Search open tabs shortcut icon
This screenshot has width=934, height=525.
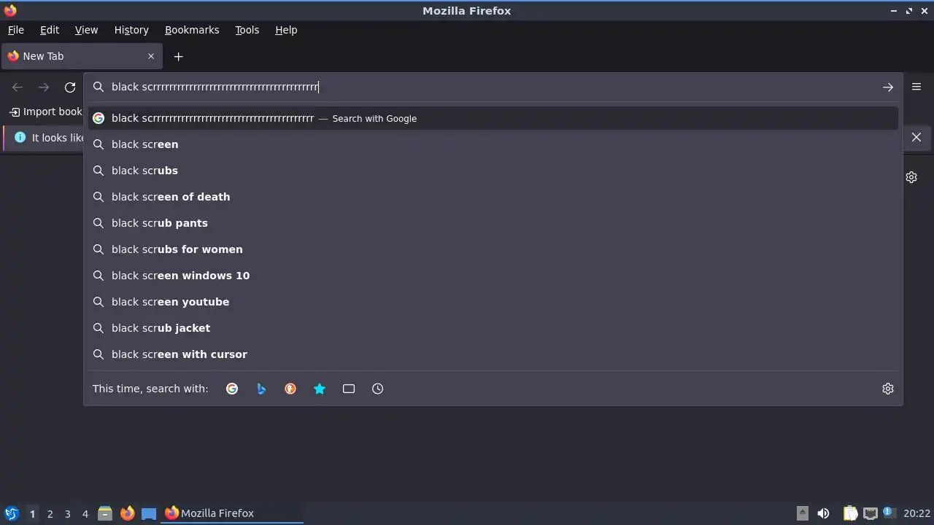tap(349, 389)
